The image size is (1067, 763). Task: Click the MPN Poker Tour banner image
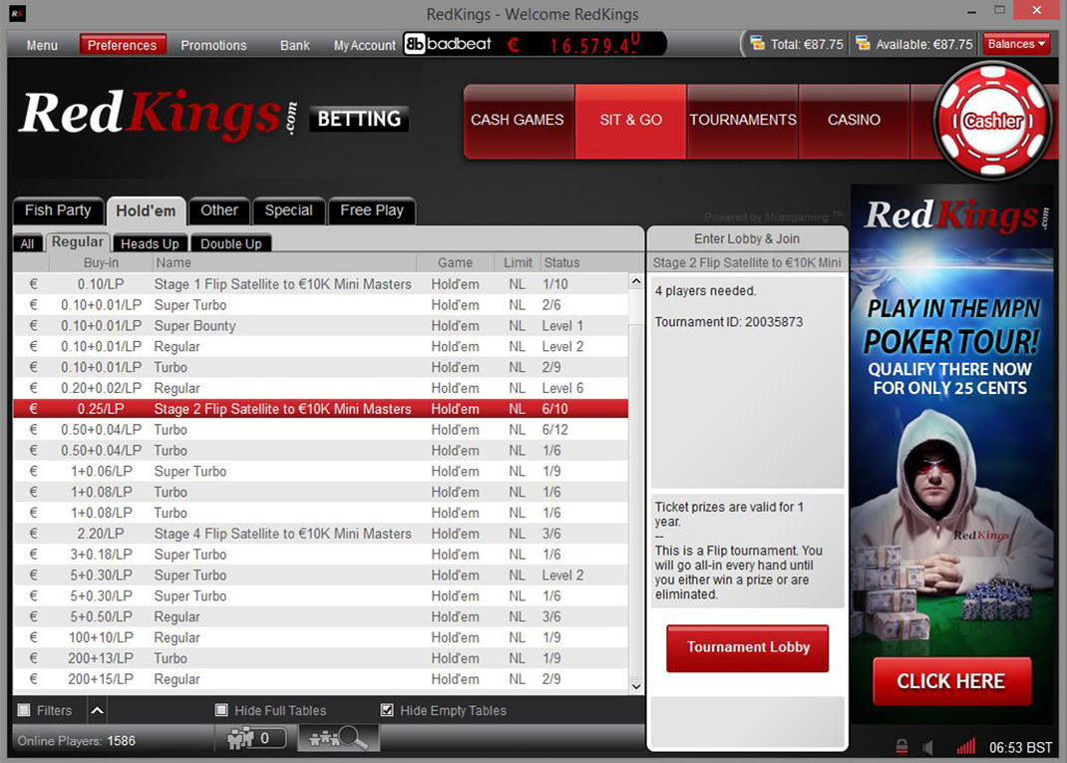(952, 454)
